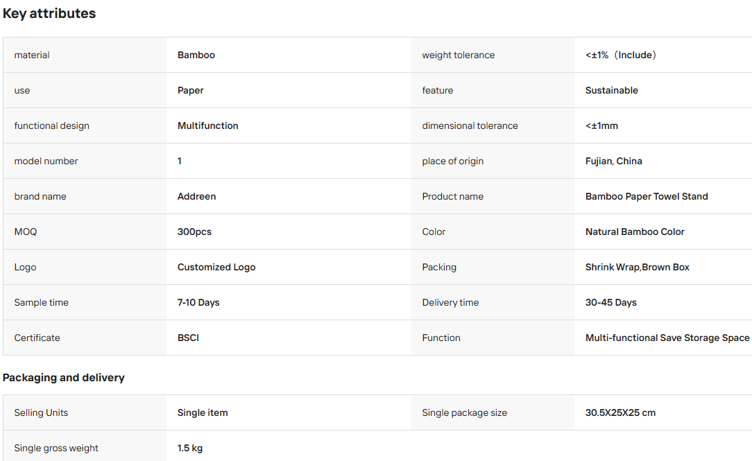Image resolution: width=752 pixels, height=461 pixels.
Task: Click Multi-functional Save Storage Space text
Action: click(667, 338)
